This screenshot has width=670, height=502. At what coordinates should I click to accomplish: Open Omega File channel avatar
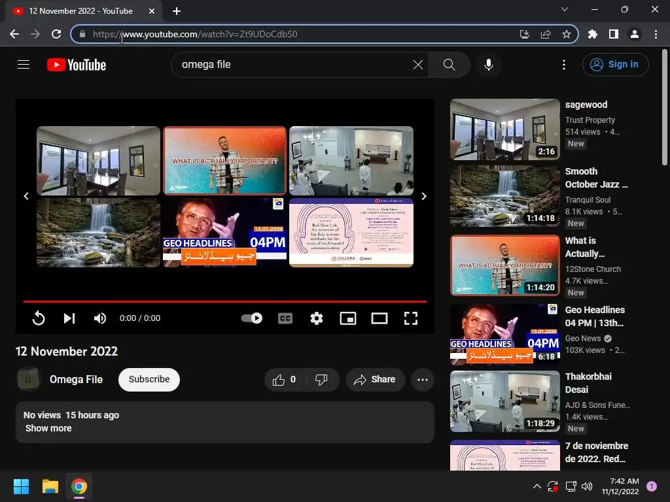[x=28, y=379]
